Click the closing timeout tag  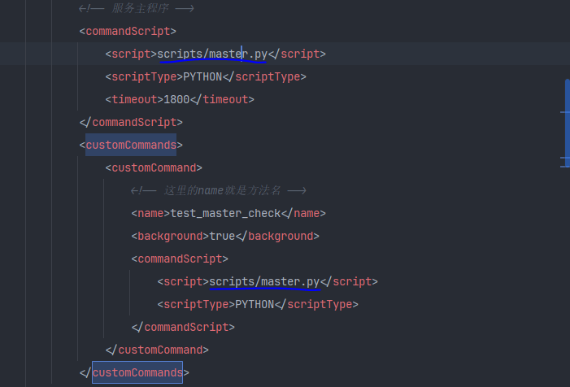point(222,99)
